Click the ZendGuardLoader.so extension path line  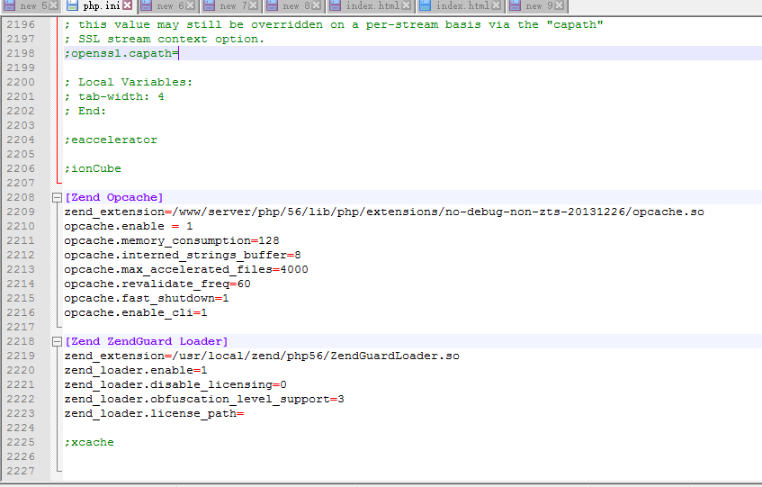[262, 356]
